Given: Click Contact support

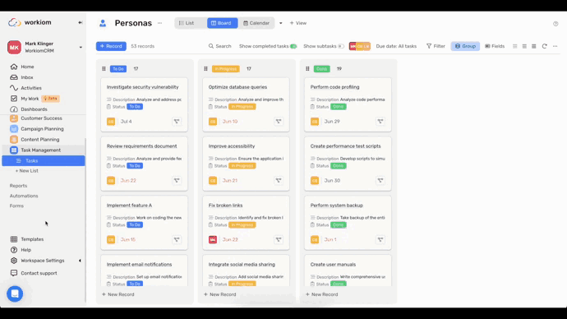Looking at the screenshot, I should click(x=39, y=273).
